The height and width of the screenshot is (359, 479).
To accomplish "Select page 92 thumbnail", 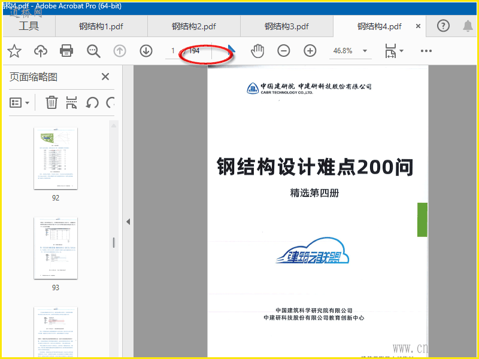I will click(x=56, y=159).
